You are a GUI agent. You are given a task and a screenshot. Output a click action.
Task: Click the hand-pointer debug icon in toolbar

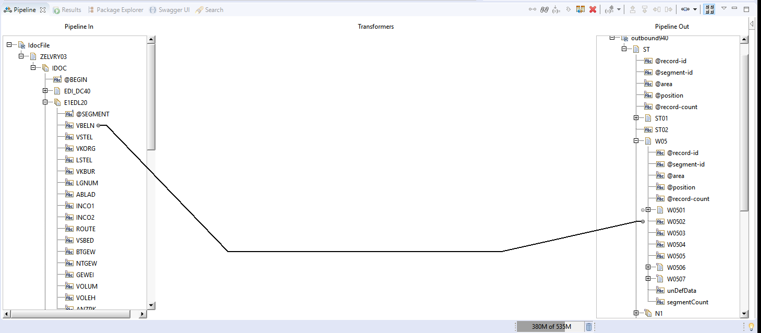[x=569, y=9]
